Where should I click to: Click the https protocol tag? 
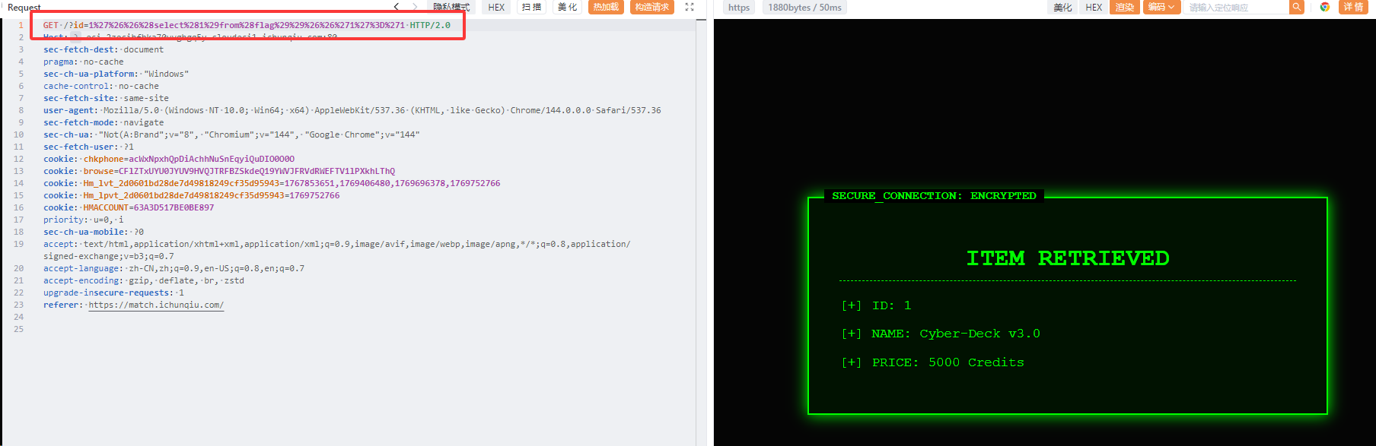point(738,7)
